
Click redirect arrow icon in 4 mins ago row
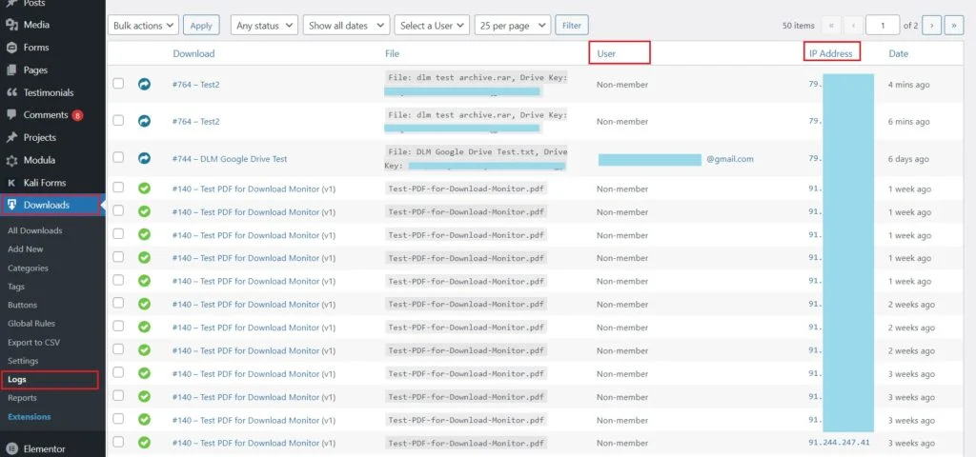145,84
